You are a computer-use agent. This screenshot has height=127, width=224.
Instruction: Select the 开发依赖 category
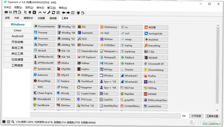point(18,42)
